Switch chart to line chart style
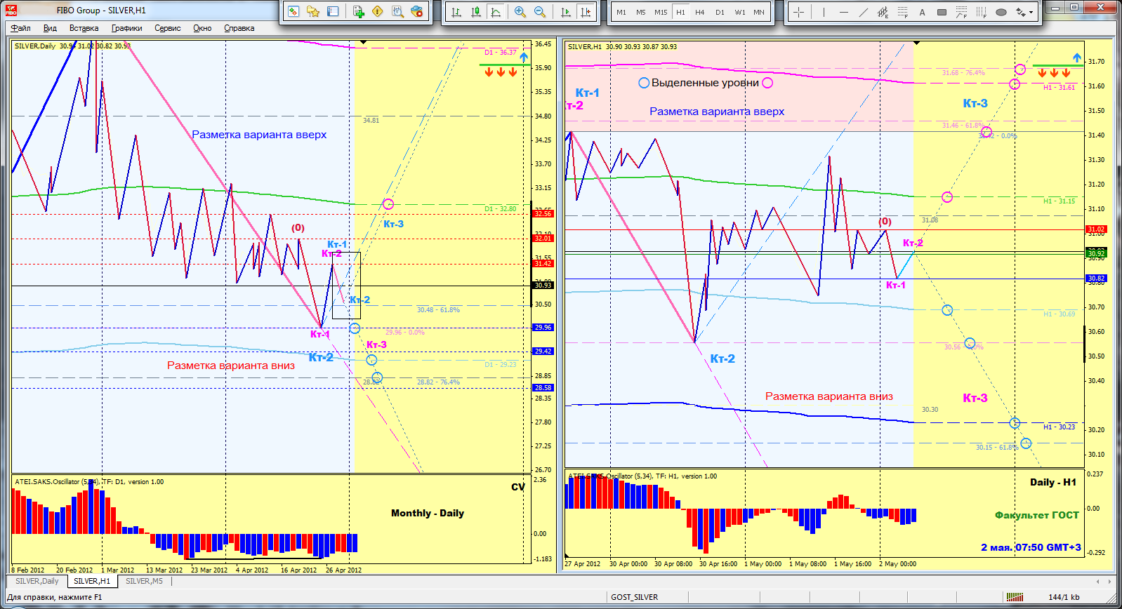 click(x=496, y=12)
